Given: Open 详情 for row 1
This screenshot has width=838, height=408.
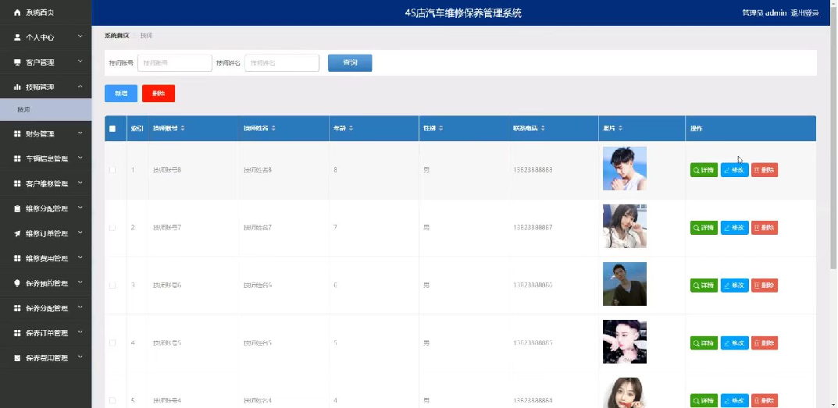Looking at the screenshot, I should pos(704,170).
